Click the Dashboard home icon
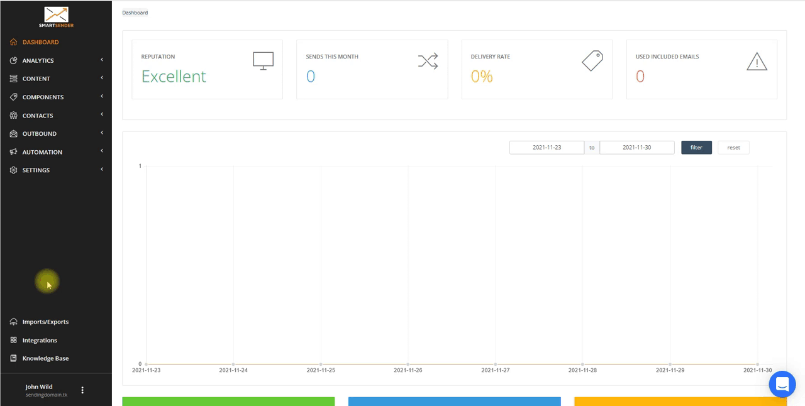Image resolution: width=805 pixels, height=406 pixels. (x=14, y=42)
